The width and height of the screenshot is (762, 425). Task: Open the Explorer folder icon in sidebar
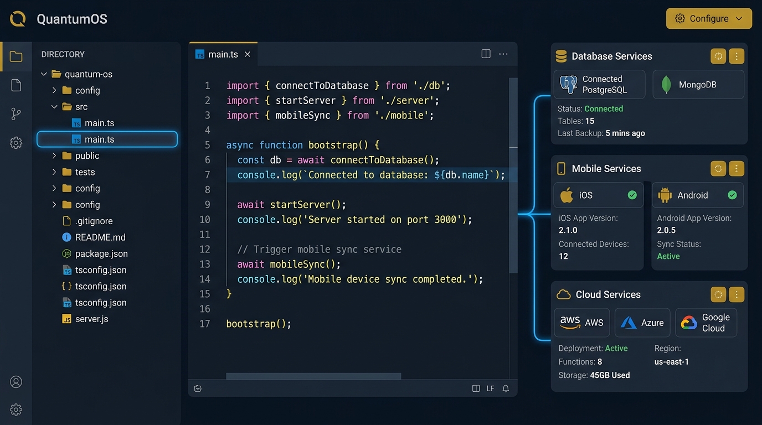(16, 56)
